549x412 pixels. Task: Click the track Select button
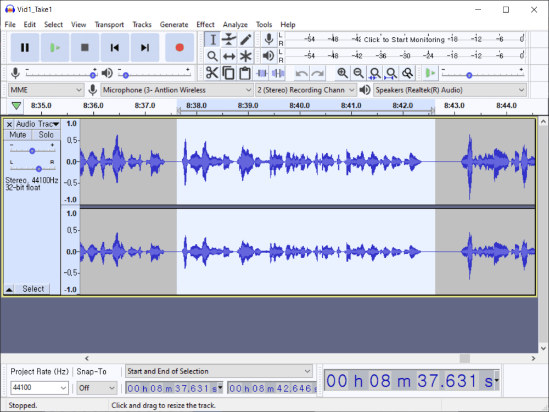click(33, 289)
